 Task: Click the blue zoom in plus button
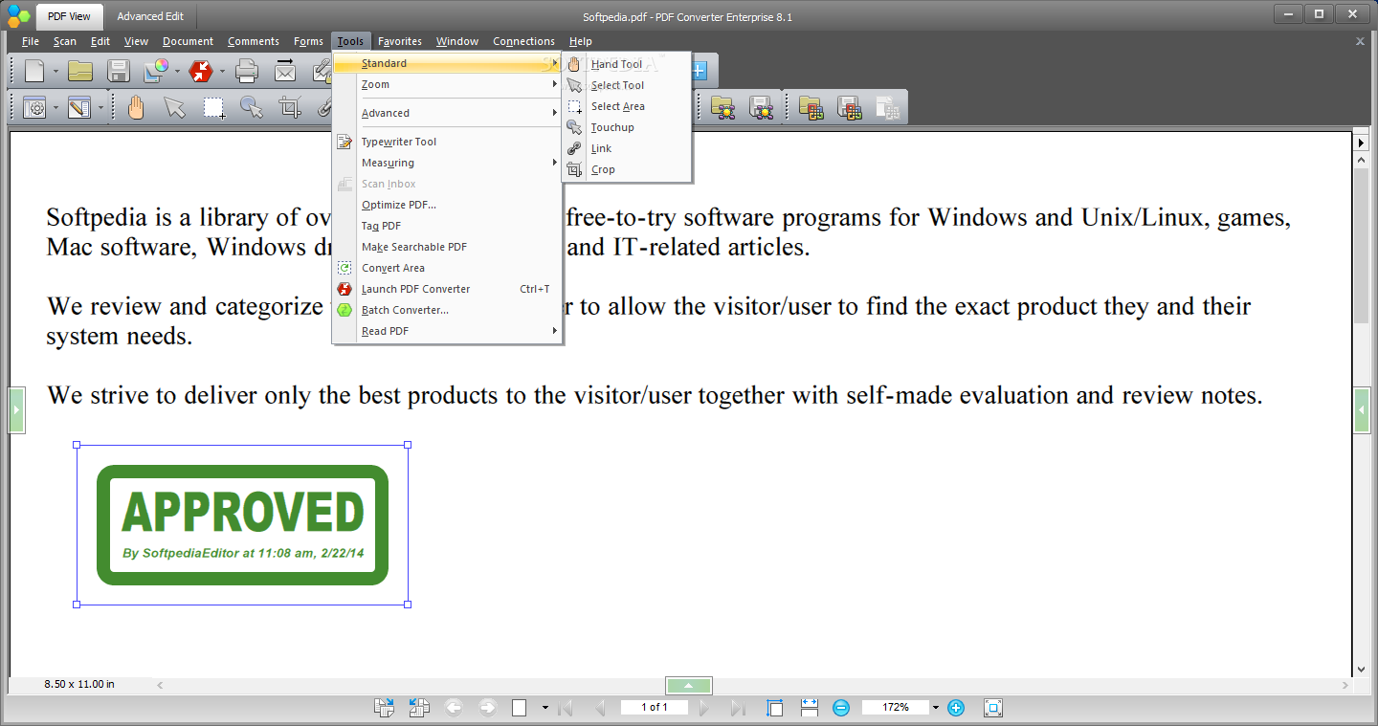point(955,708)
